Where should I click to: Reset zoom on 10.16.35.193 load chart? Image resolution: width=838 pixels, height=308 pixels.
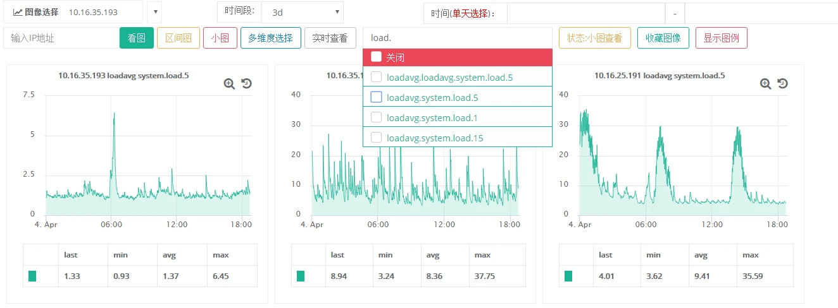247,83
